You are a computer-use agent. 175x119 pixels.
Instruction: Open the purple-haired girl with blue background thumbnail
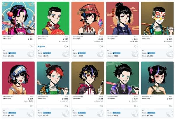18,18
